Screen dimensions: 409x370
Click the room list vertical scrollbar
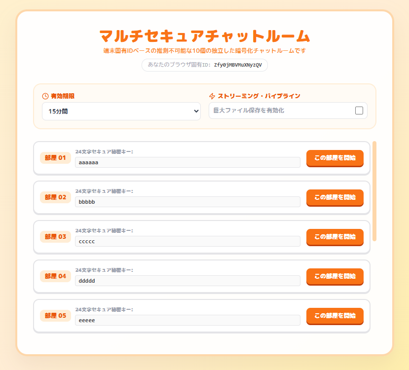pos(374,191)
